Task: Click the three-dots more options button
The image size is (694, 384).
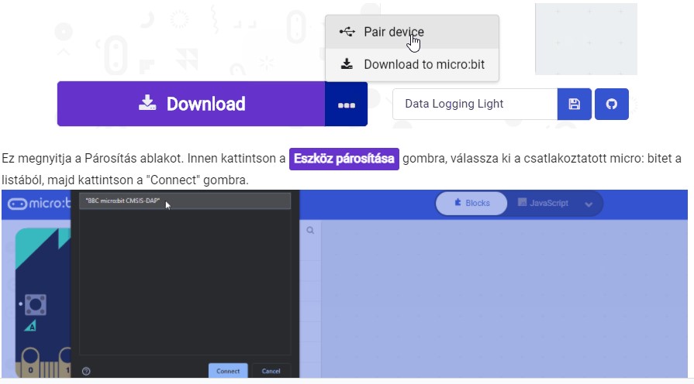Action: (x=346, y=105)
